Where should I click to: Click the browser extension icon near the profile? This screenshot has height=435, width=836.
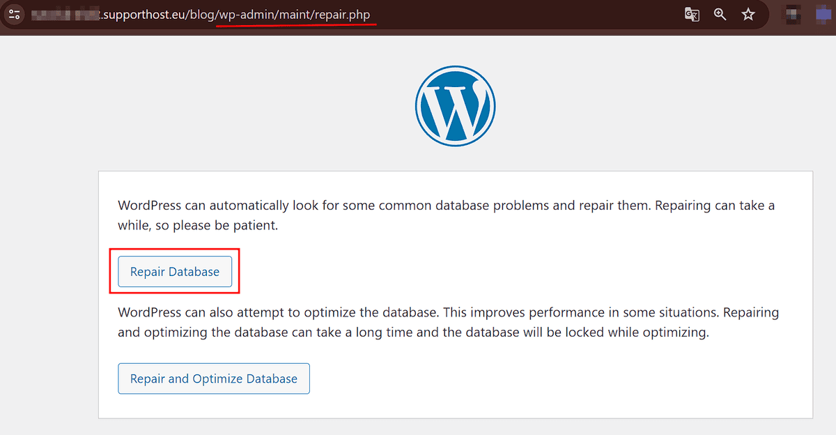coord(792,14)
